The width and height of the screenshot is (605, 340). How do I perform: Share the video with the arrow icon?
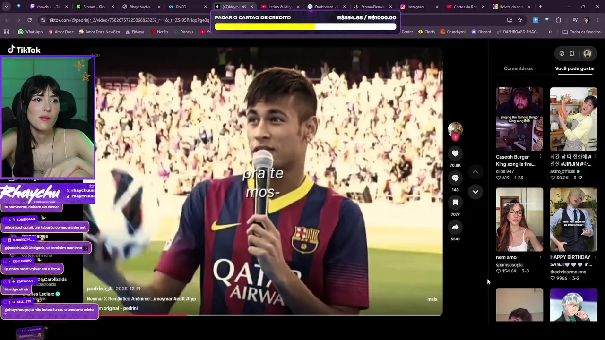point(455,227)
